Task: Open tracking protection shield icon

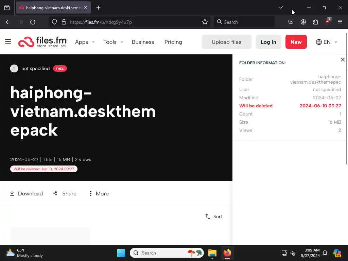Action: [54, 22]
